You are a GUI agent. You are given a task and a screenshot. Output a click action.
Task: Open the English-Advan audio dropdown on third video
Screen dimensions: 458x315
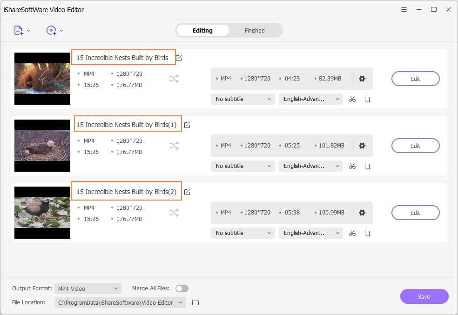pos(310,233)
